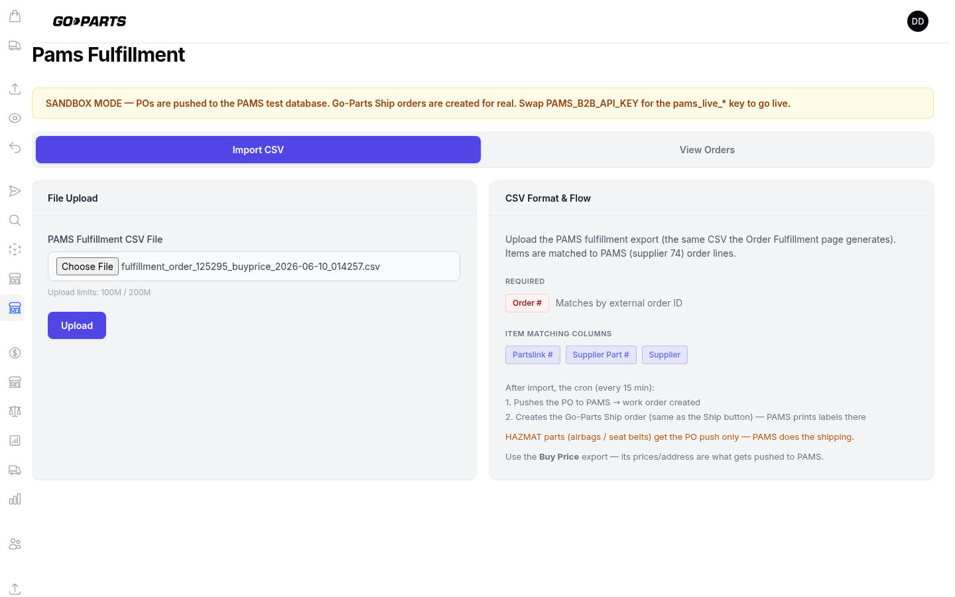The width and height of the screenshot is (955, 597).
Task: Click the Choose File button
Action: click(88, 267)
